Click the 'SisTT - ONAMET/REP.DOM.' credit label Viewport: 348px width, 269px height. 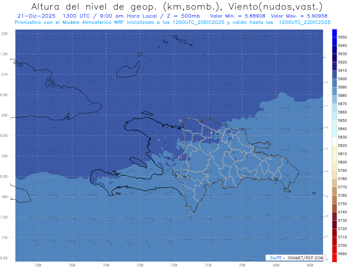click(x=296, y=258)
